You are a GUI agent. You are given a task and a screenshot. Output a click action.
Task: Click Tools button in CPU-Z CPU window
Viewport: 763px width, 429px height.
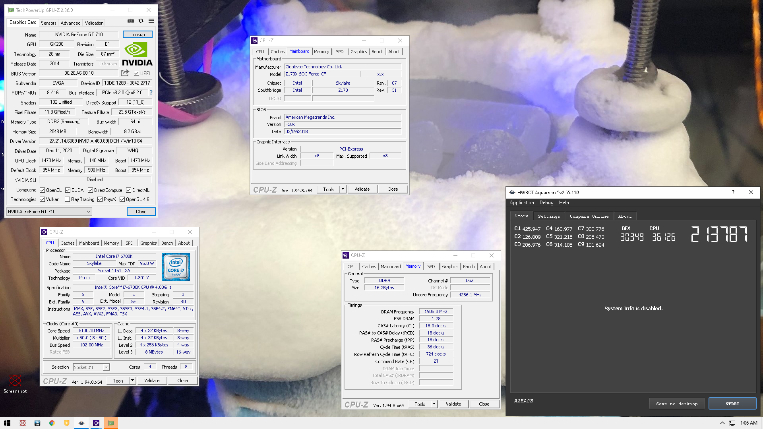pos(118,381)
